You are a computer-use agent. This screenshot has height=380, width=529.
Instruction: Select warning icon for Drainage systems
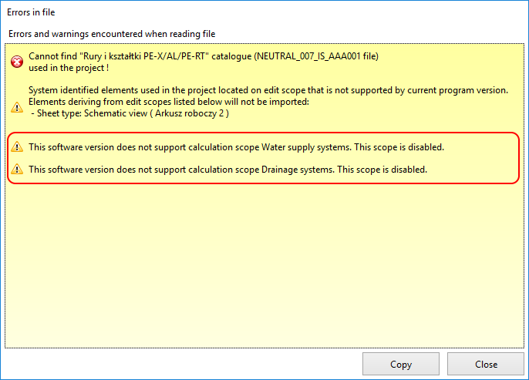(x=17, y=170)
